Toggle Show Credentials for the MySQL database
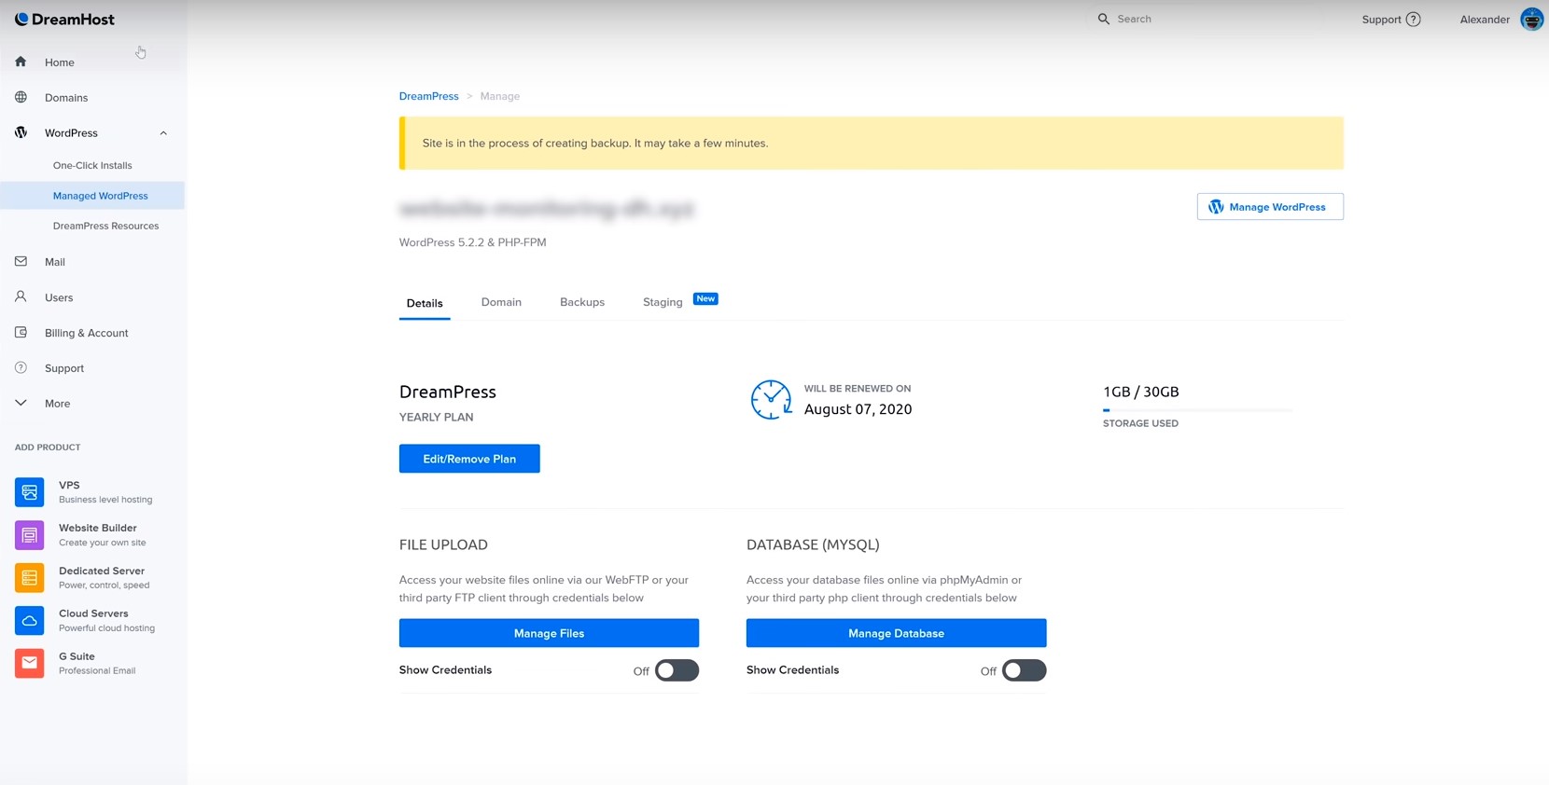Viewport: 1549px width, 785px height. [x=1024, y=670]
